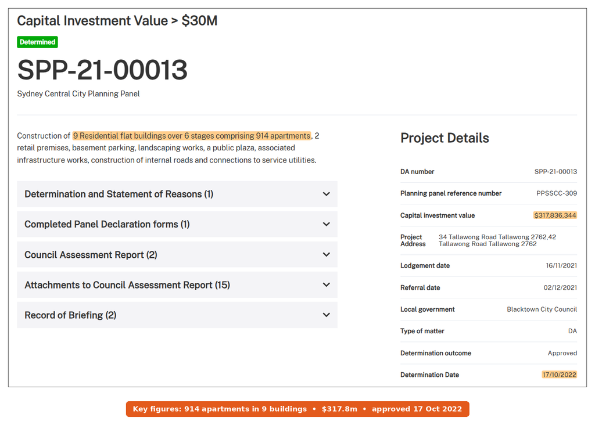
Task: Click referral date 02/12/2021
Action: coord(560,288)
